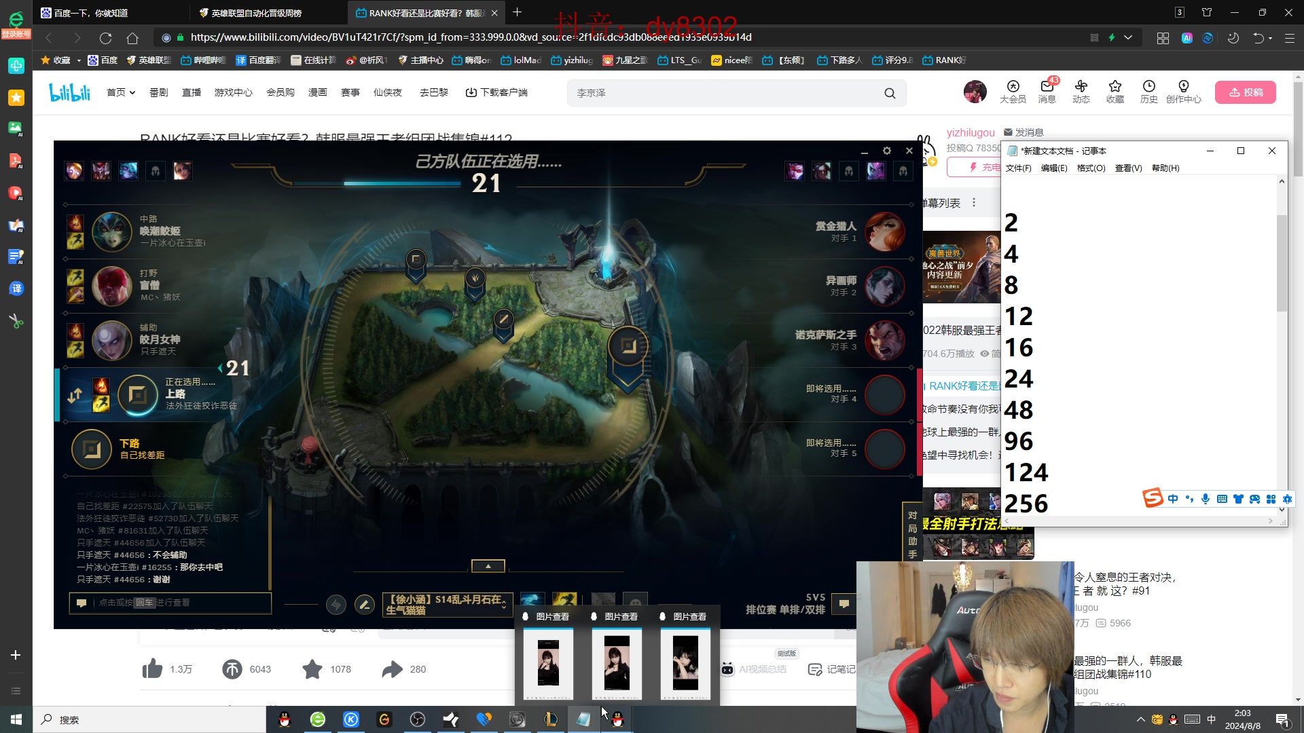The image size is (1304, 733).
Task: Click the browser address bar URL
Action: 471,37
